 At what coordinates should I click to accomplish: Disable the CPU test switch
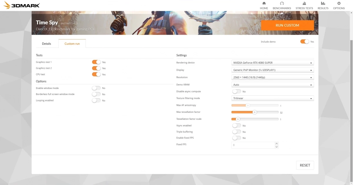96,74
